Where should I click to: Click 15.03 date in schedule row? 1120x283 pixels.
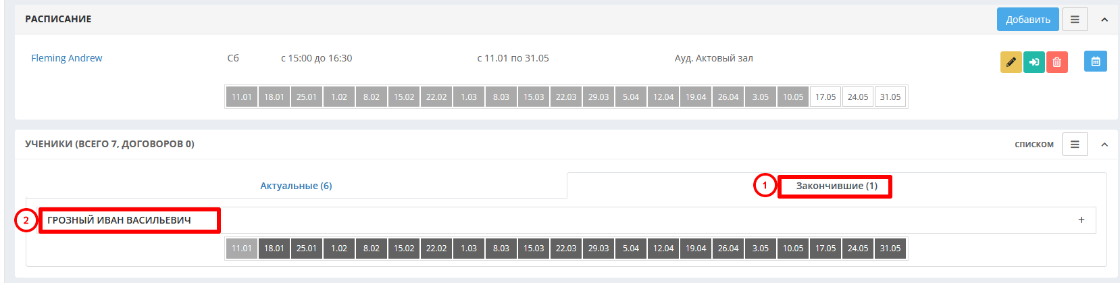click(534, 97)
